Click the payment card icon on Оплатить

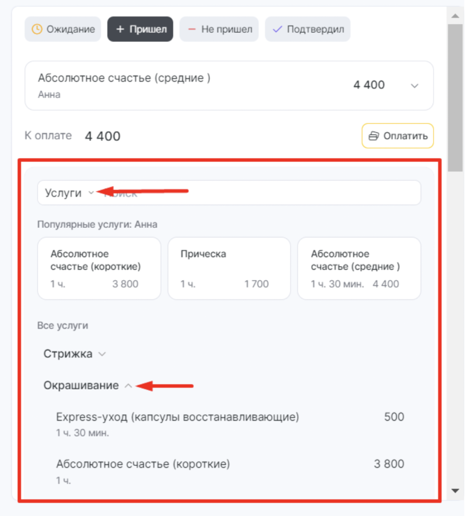tap(373, 136)
